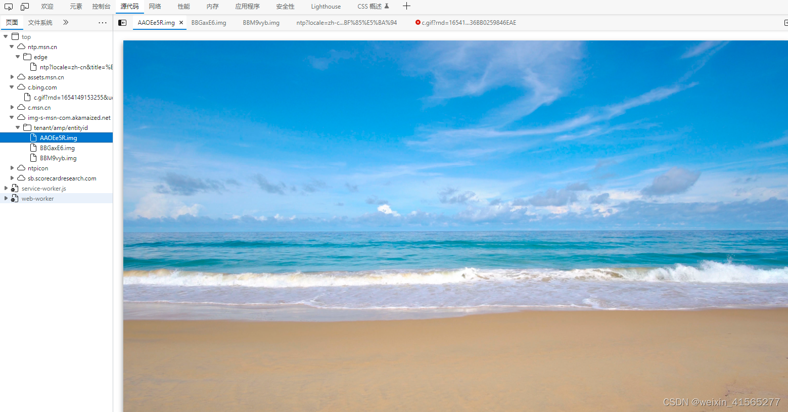
Task: Click the BBGaxE6.img file icon
Action: point(33,148)
